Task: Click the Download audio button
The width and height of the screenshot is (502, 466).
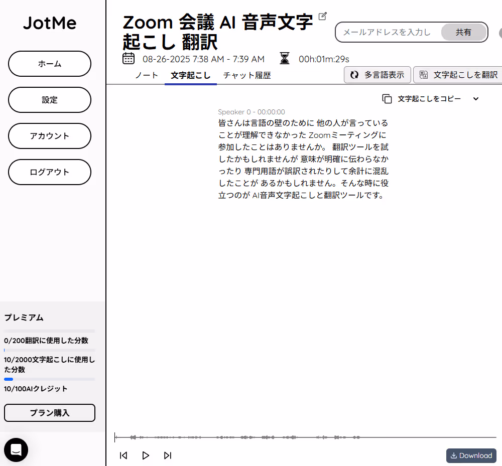Action: [471, 455]
